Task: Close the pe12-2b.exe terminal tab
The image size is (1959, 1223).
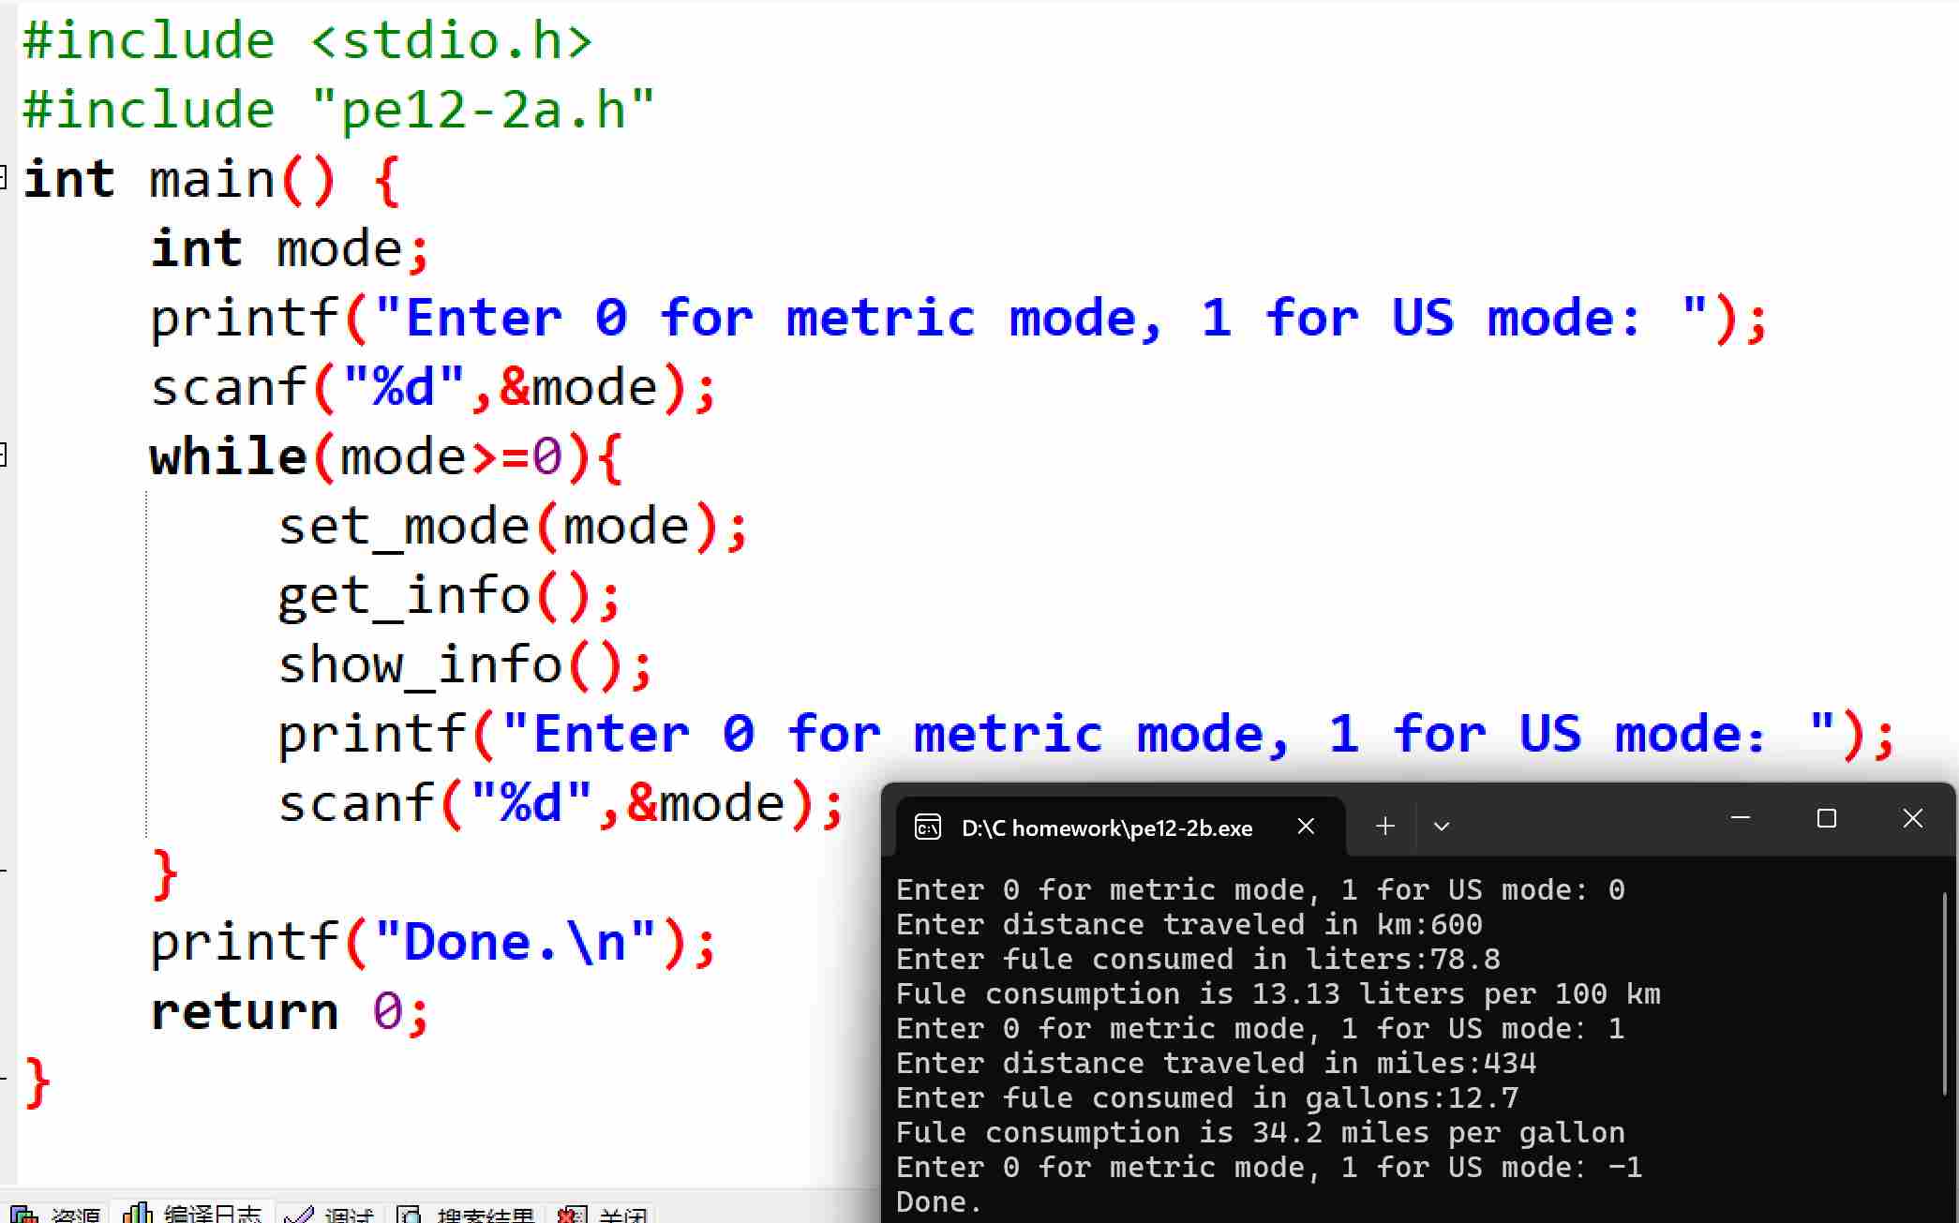Action: [x=1306, y=826]
